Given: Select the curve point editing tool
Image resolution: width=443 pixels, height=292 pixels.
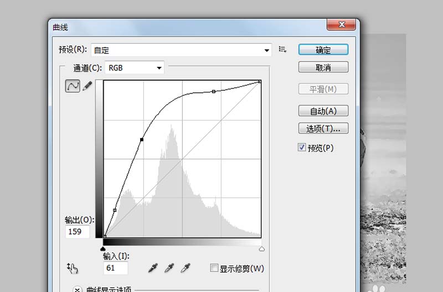Looking at the screenshot, I should (x=73, y=86).
